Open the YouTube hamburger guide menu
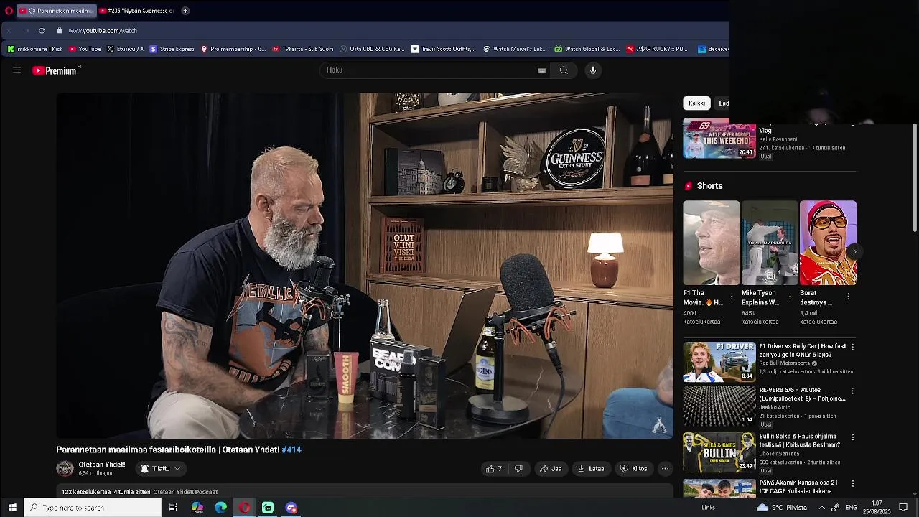Image resolution: width=919 pixels, height=517 pixels. tap(17, 70)
